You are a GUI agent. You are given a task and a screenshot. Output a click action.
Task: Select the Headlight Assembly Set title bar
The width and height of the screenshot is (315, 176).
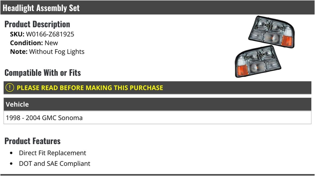157,7
